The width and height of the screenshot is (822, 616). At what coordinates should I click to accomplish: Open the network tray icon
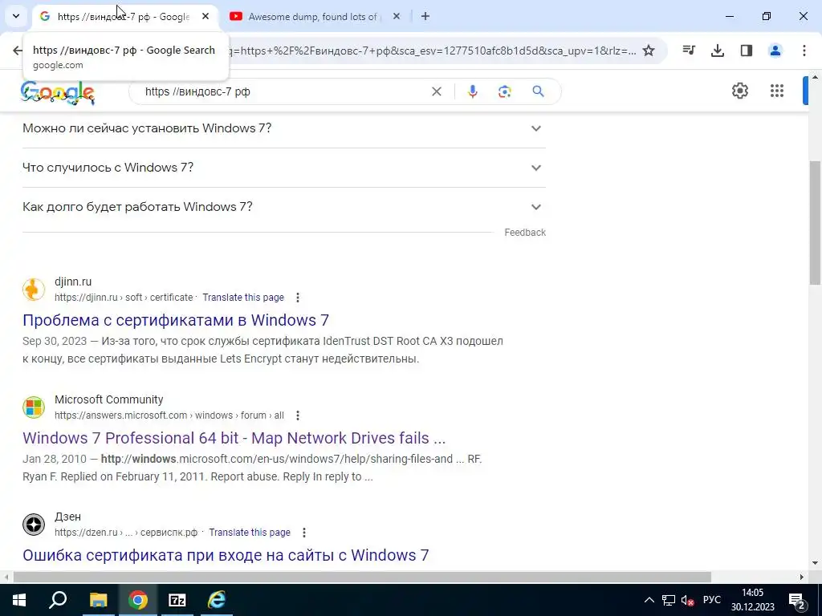click(669, 600)
